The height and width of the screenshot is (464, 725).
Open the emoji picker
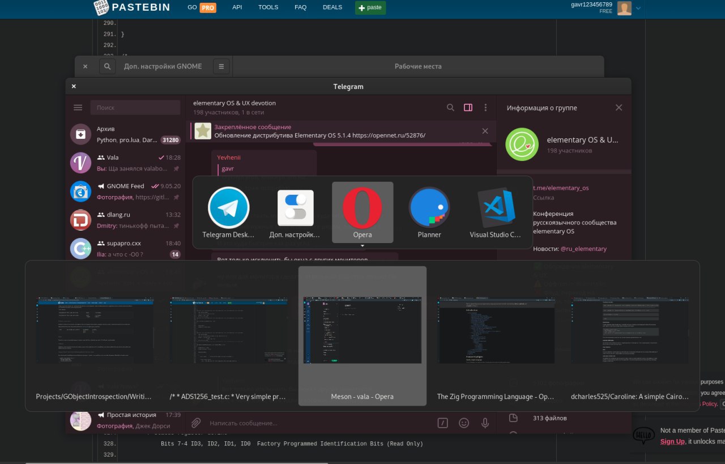pos(464,423)
